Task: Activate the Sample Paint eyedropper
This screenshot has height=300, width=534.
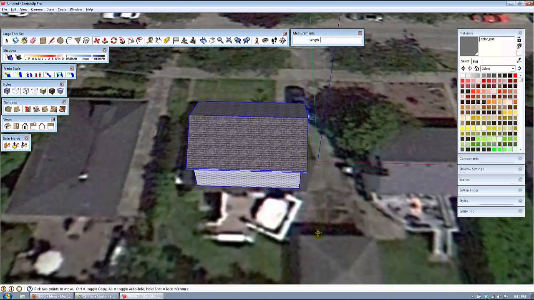Action: 519,60
